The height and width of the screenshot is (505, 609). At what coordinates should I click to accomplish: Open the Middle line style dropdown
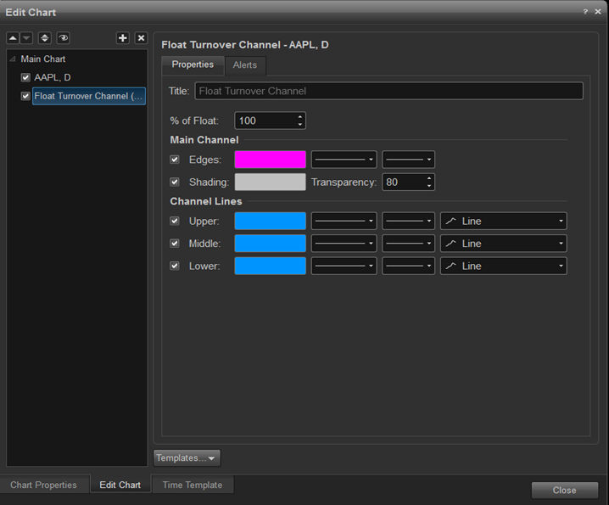pos(344,244)
